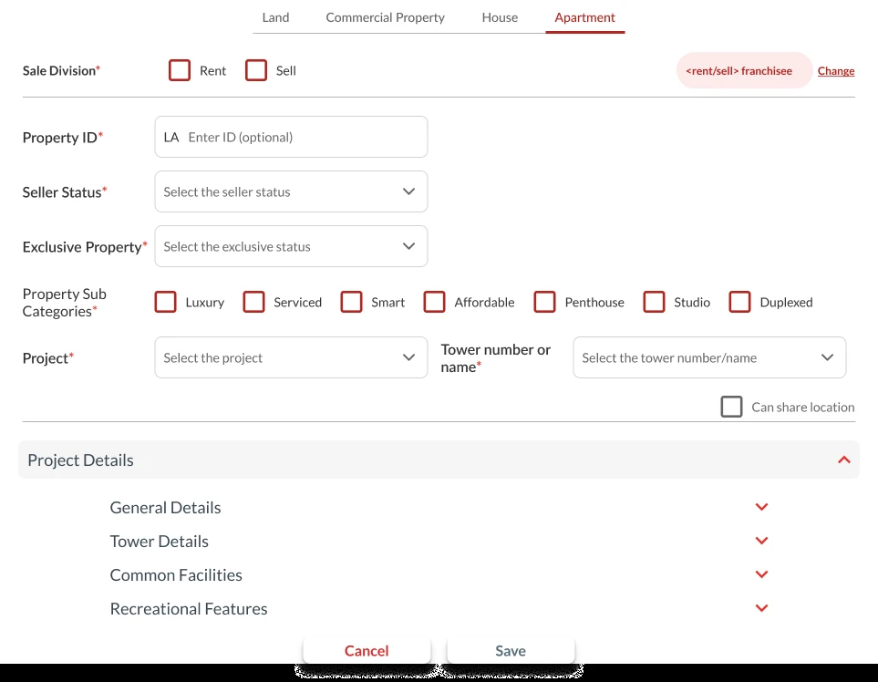
Task: Expand Tower Details using its chevron
Action: (761, 541)
